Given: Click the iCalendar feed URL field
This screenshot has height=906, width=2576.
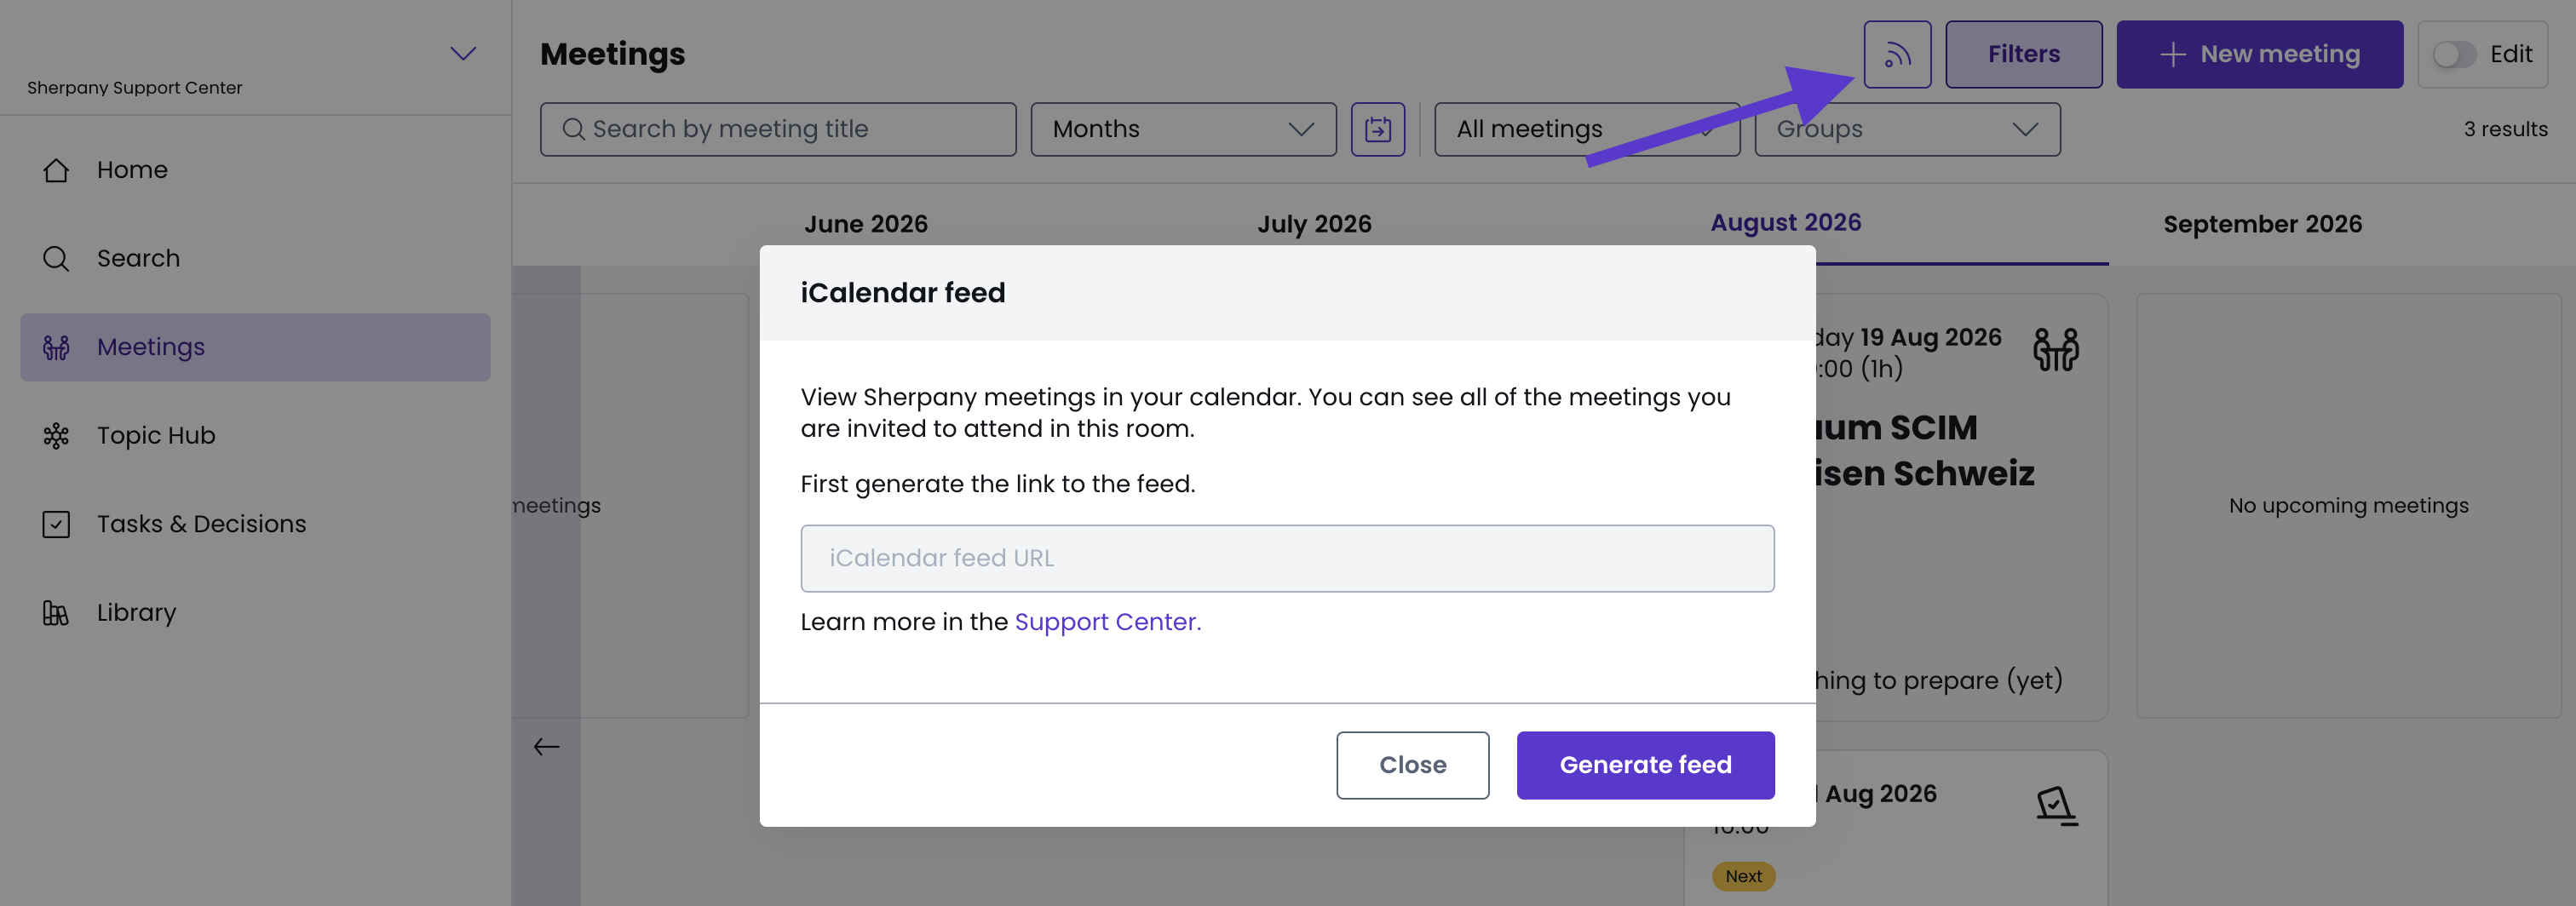Looking at the screenshot, I should tap(1287, 558).
